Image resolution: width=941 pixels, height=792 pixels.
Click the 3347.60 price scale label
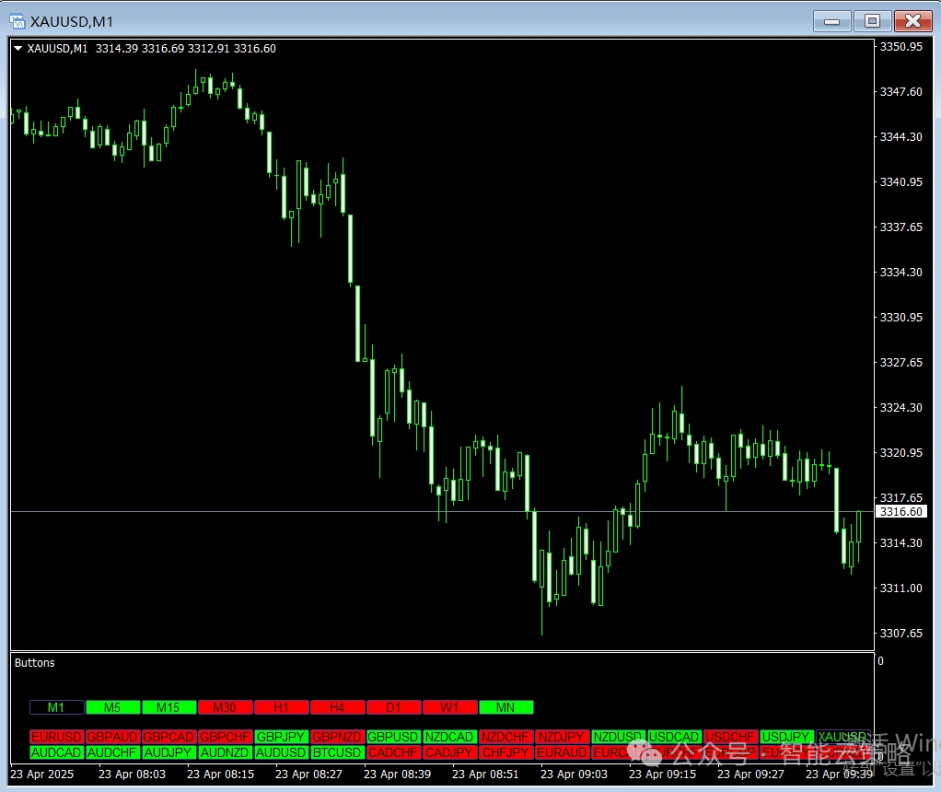[x=900, y=92]
